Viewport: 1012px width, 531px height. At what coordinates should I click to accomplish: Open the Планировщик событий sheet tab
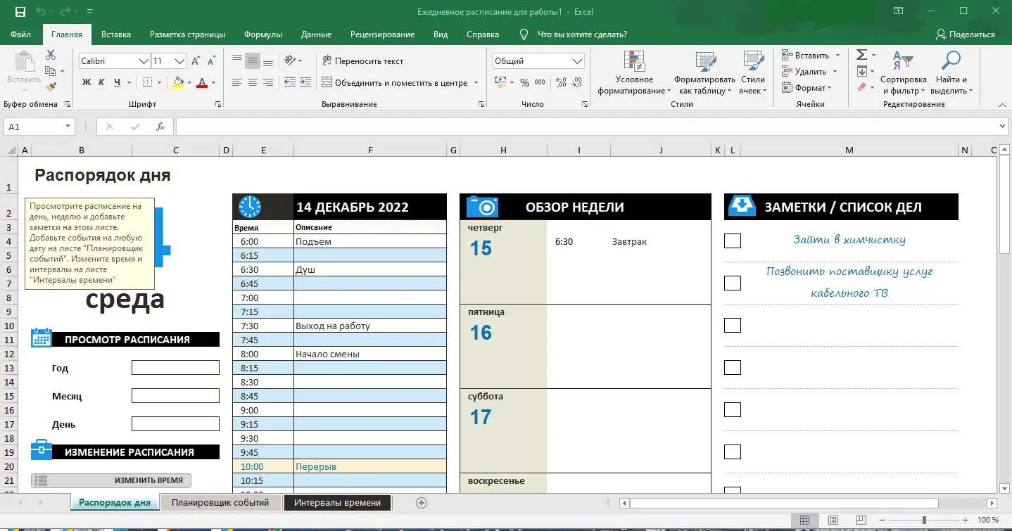tap(220, 503)
